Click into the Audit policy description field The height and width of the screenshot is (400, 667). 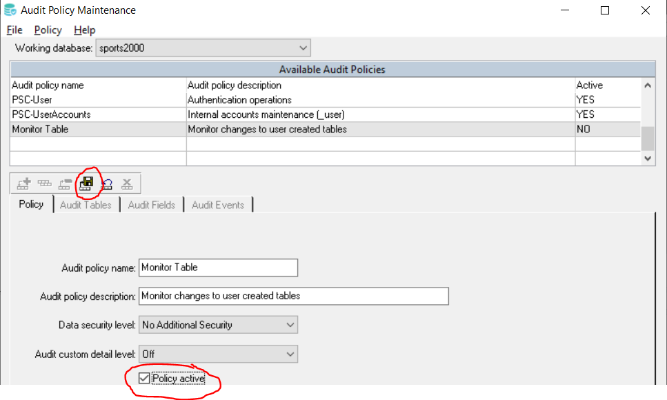pyautogui.click(x=294, y=296)
